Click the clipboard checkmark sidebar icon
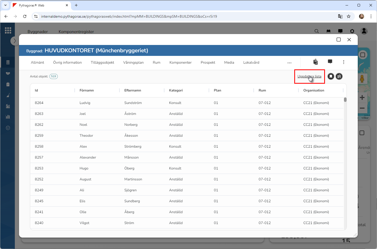Image resolution: width=377 pixels, height=249 pixels. pyautogui.click(x=8, y=84)
